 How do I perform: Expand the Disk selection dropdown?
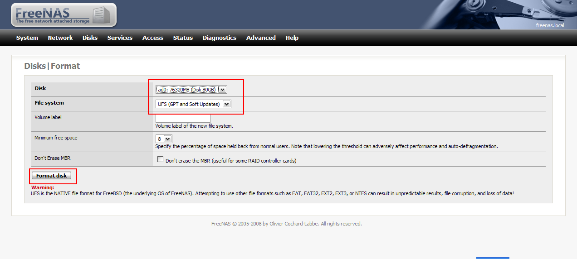click(x=191, y=90)
